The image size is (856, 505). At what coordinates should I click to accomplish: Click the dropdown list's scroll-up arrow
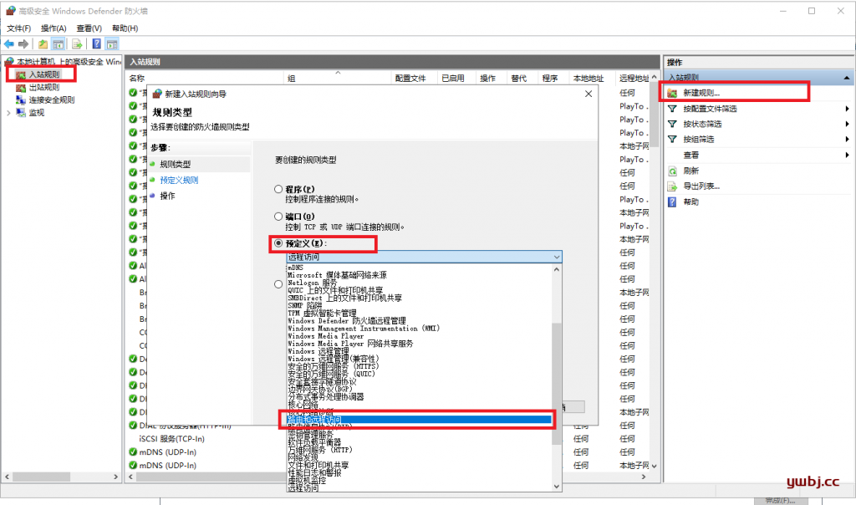(557, 269)
